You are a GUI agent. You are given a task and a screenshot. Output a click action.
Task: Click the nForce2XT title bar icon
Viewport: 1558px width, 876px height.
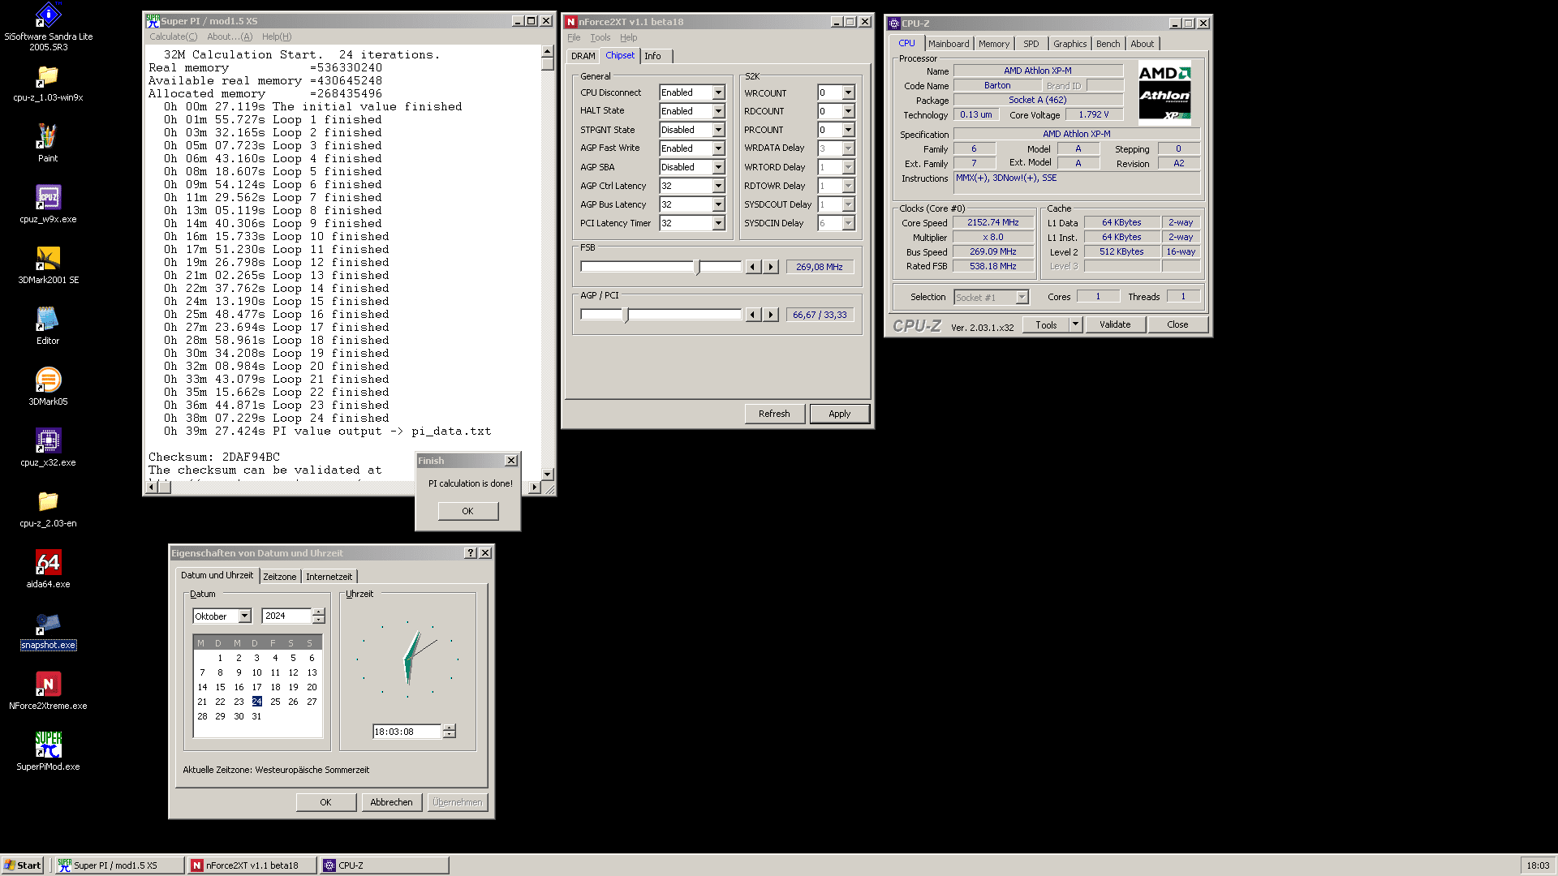pyautogui.click(x=571, y=22)
